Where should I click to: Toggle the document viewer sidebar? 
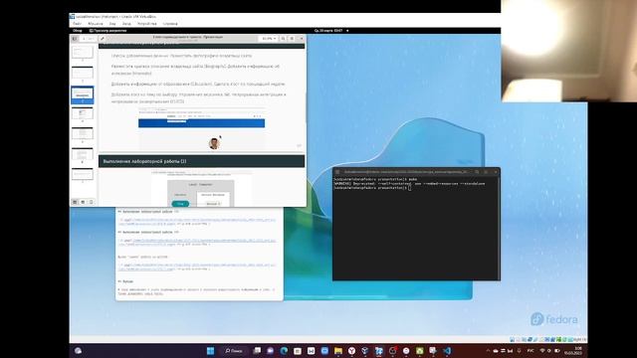coord(75,39)
